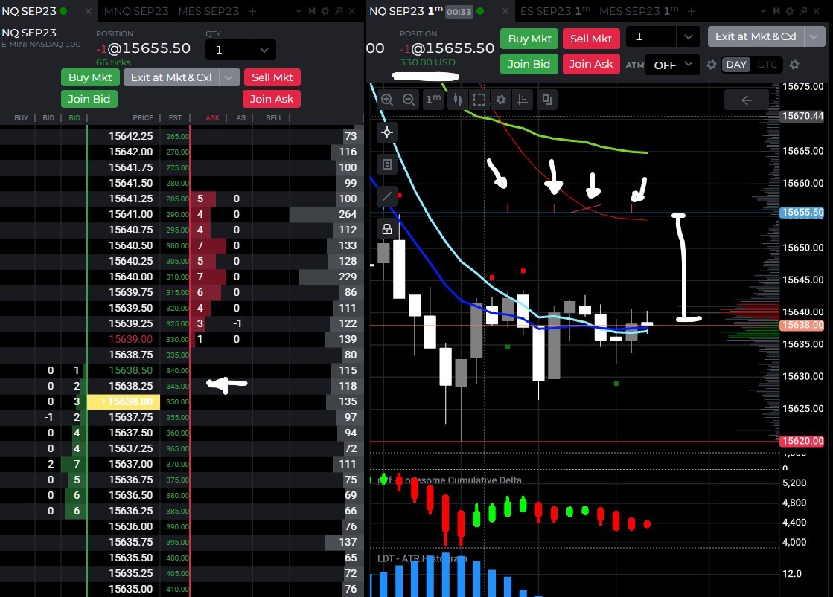This screenshot has height=597, width=833.
Task: Click the H icon in the DOM panel header
Action: coord(312,11)
